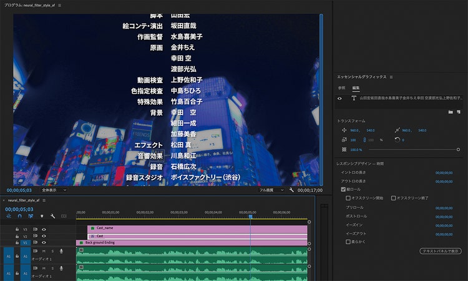
Task: Click the rotation icon in Transform
Action: point(397,140)
